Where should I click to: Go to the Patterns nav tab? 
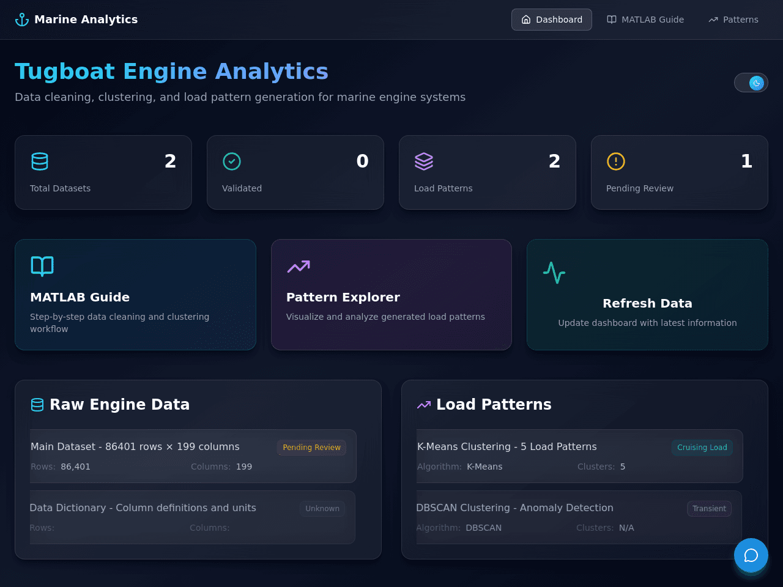(733, 20)
